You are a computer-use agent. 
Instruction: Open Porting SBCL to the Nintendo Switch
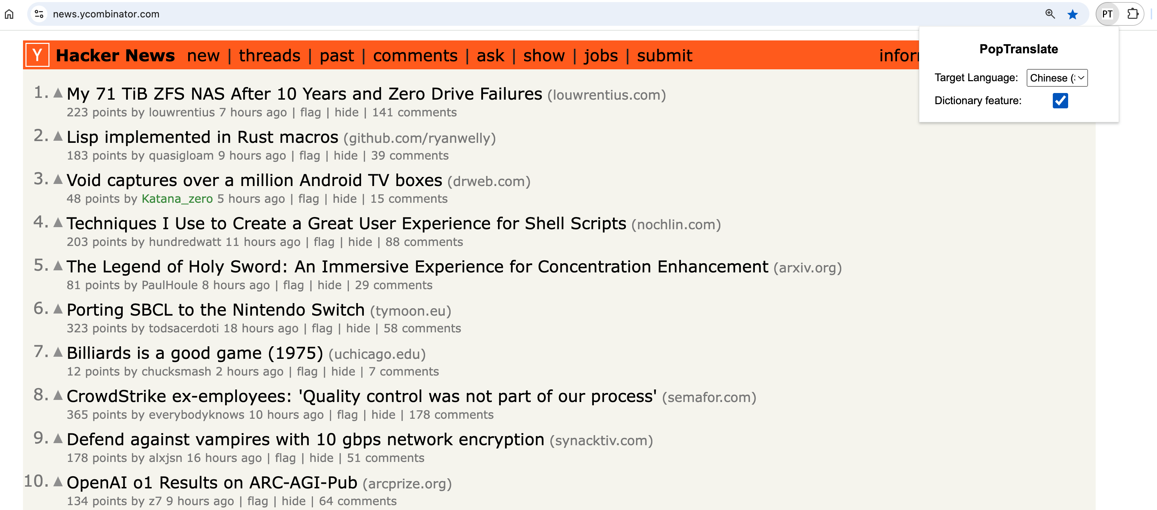(x=216, y=310)
